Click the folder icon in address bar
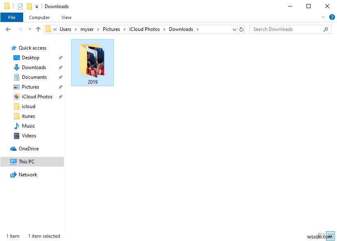 coord(48,29)
